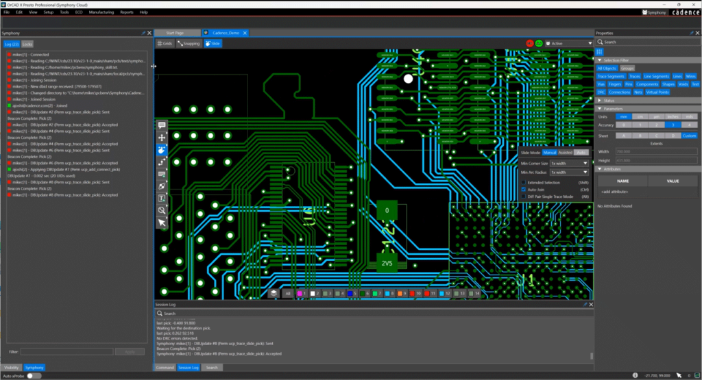This screenshot has height=380, width=702.
Task: Click the magenta layer 1 swatch
Action: tap(300, 294)
